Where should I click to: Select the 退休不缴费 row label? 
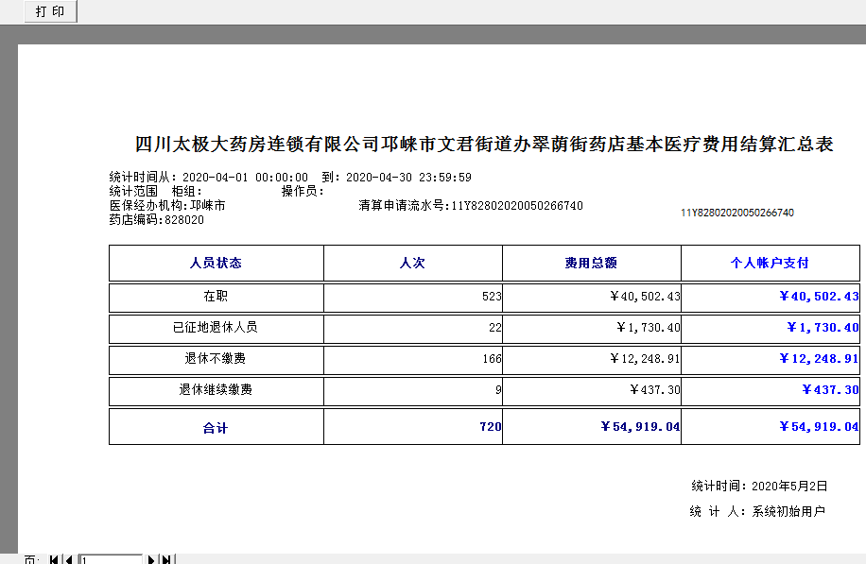(x=216, y=359)
